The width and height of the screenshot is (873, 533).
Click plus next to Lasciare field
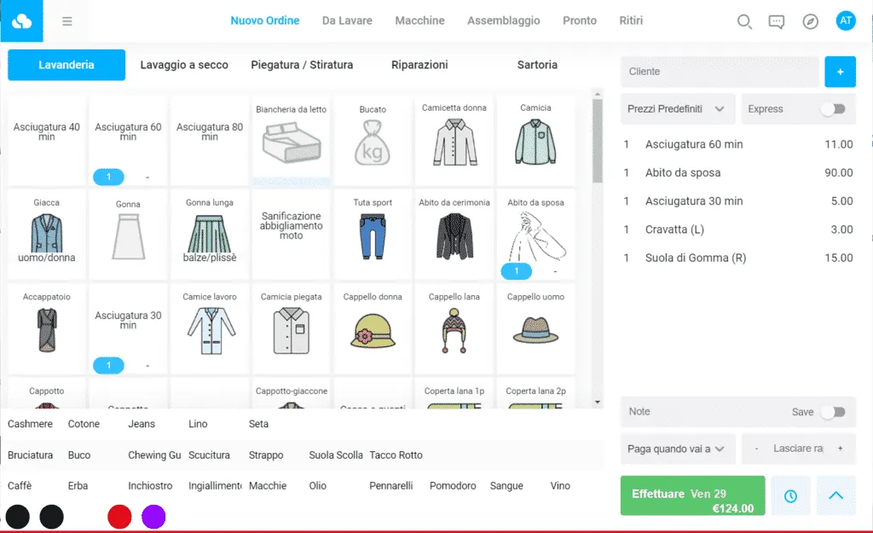coord(840,449)
